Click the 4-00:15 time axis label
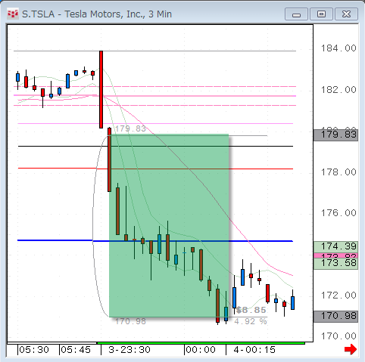The height and width of the screenshot is (362, 365). pyautogui.click(x=254, y=350)
